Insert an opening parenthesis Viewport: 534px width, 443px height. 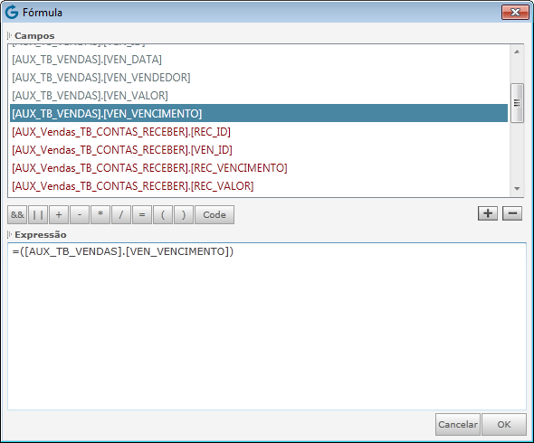click(x=163, y=214)
